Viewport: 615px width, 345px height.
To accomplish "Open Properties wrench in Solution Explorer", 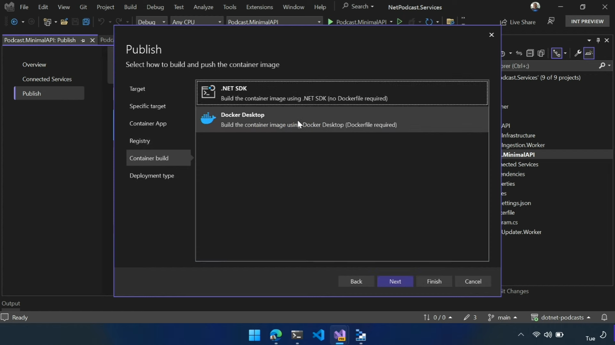I will coord(577,53).
